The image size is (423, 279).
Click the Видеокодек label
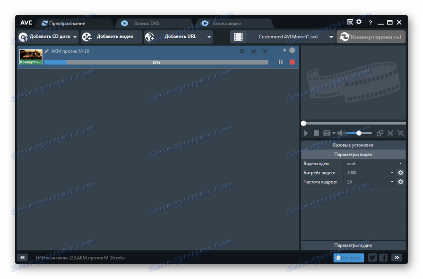coord(316,164)
